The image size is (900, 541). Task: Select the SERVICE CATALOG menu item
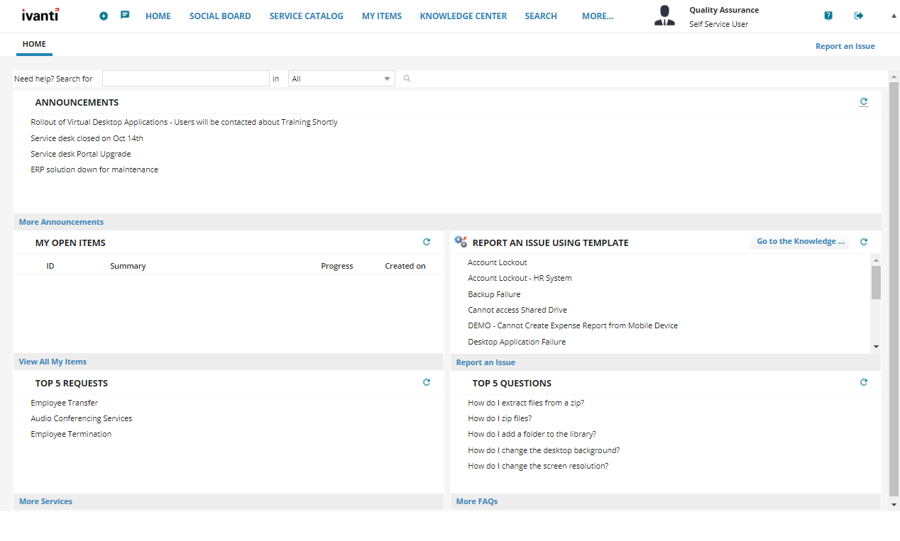point(306,16)
